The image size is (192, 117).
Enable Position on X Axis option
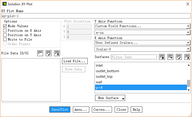click(x=5, y=31)
